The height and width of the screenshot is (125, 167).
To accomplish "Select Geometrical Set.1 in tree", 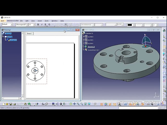I will 93,50.
